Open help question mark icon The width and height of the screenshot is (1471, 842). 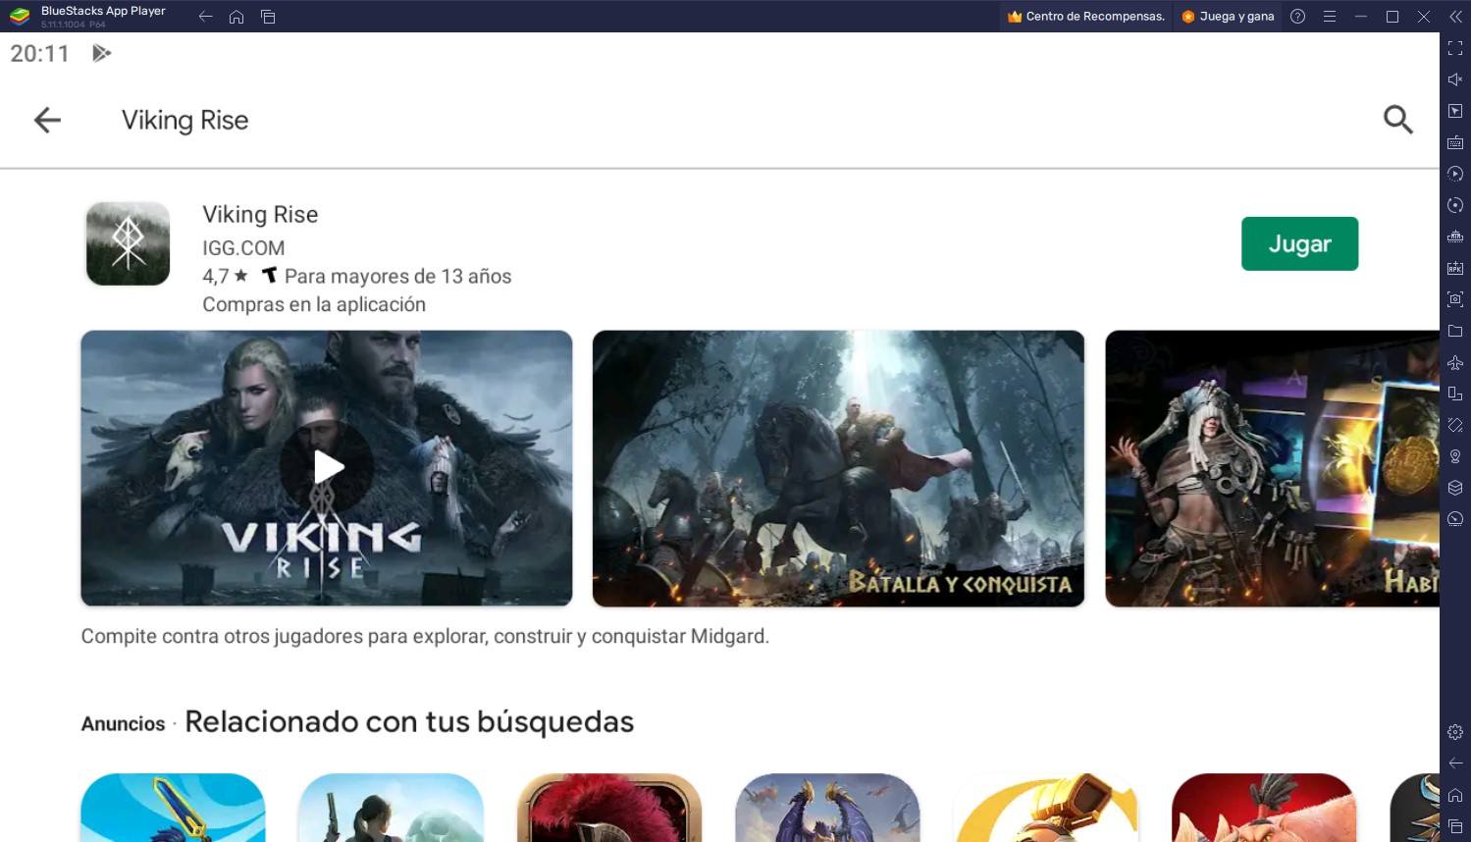click(x=1298, y=17)
